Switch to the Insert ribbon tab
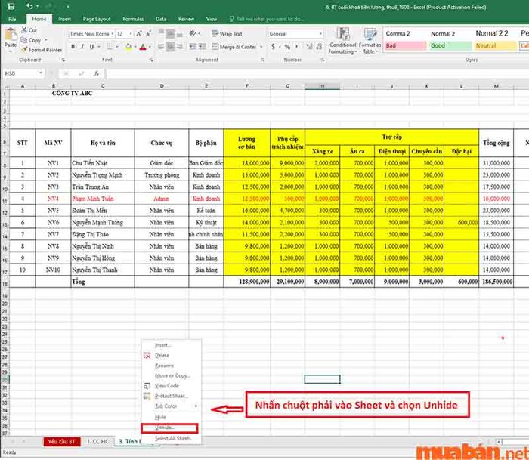Screen dimensions: 529x460 point(64,19)
